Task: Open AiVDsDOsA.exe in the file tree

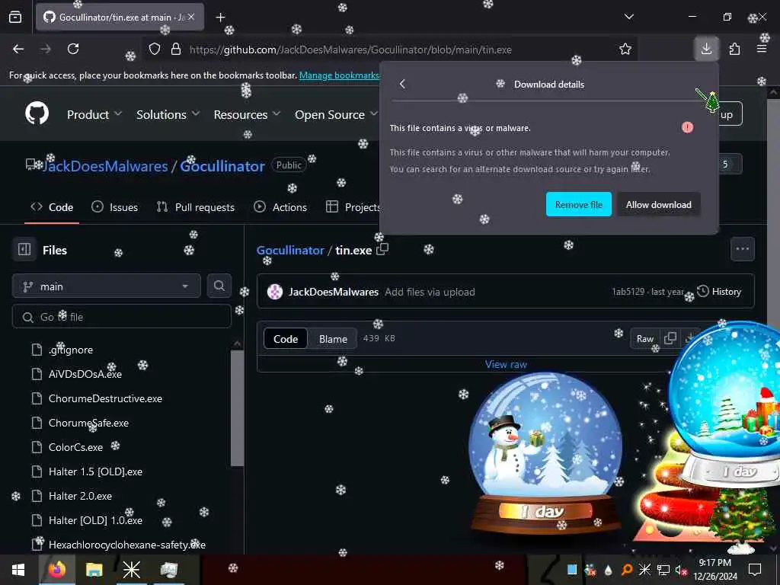Action: click(x=85, y=374)
